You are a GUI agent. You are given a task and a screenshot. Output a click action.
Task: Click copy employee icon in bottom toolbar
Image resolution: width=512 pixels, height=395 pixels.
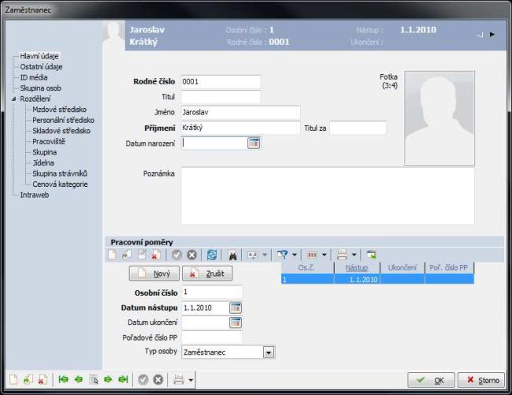coord(28,380)
